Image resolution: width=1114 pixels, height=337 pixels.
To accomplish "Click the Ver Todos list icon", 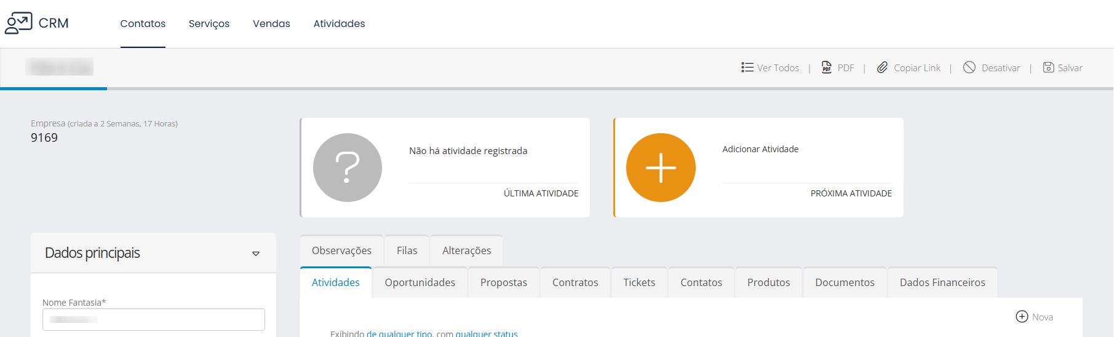I will coord(747,68).
